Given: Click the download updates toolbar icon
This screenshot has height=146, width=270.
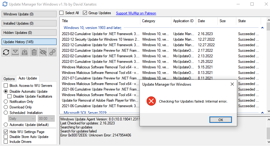Looking at the screenshot, I should pos(15,52).
